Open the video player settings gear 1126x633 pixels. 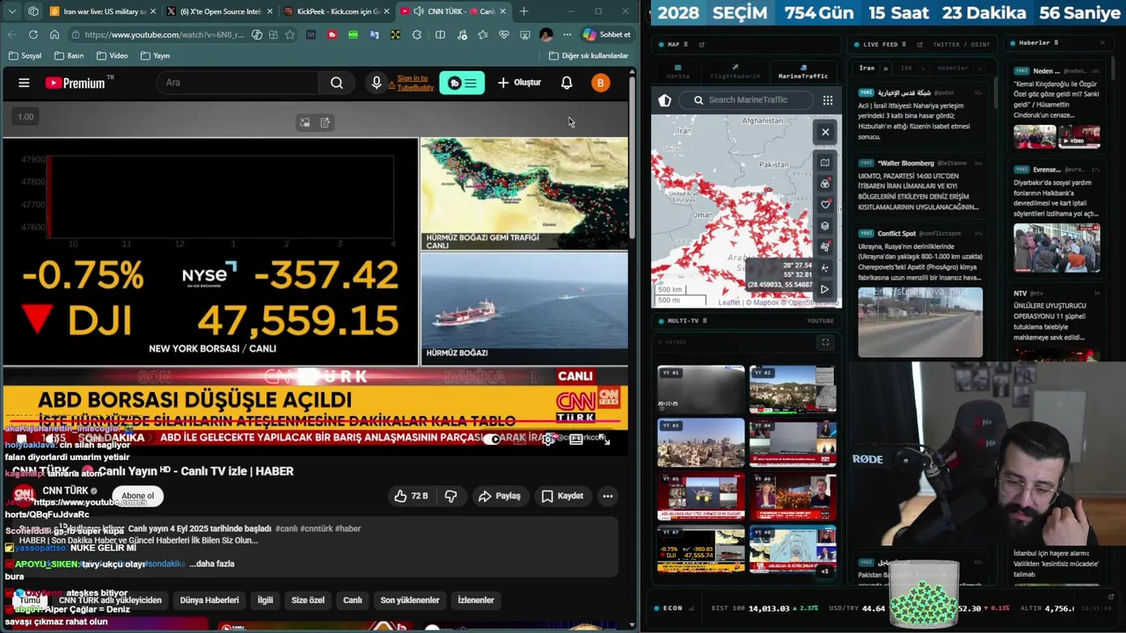point(548,439)
